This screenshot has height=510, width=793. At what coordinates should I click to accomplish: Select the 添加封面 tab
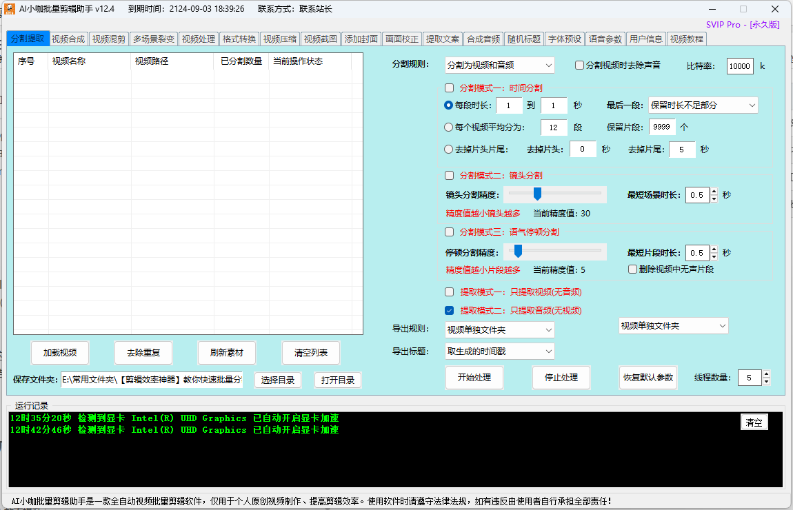(x=361, y=39)
